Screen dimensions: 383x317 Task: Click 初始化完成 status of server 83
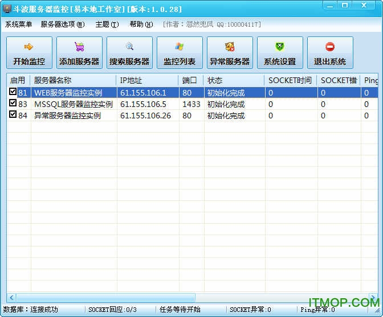[226, 104]
